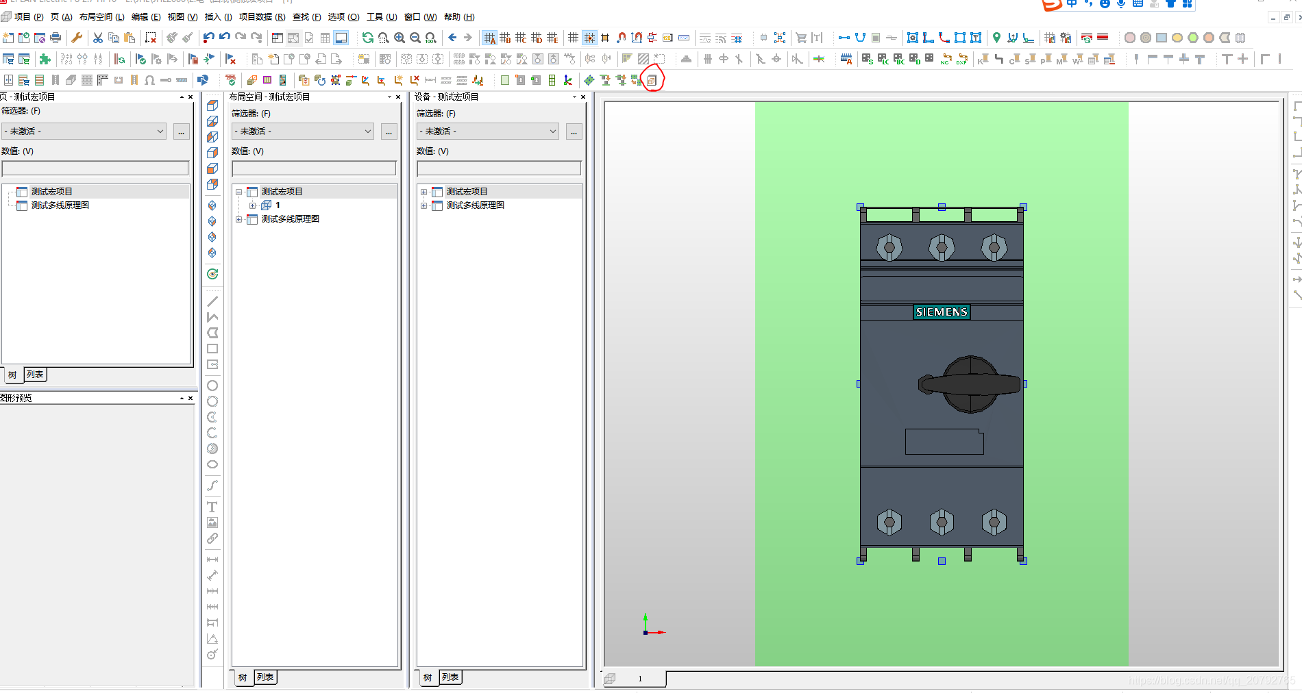Select the blue rectangle shape icon
The height and width of the screenshot is (693, 1302).
pyautogui.click(x=1162, y=38)
